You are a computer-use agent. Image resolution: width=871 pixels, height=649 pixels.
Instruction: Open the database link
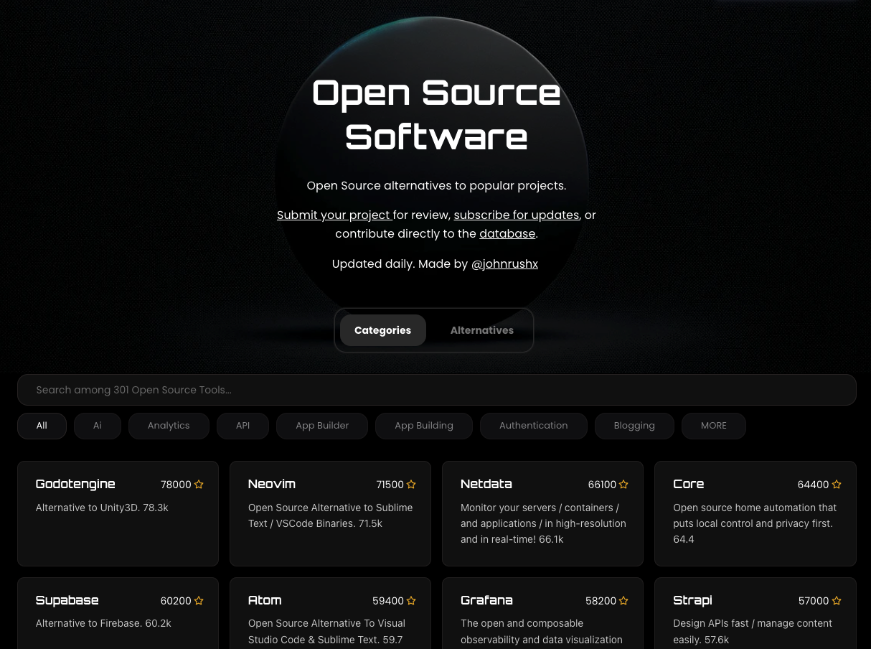coord(507,233)
